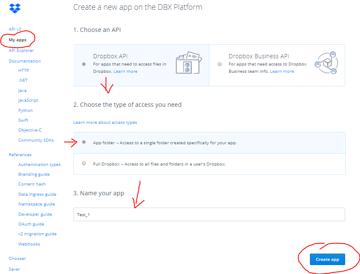Image resolution: width=360 pixels, height=274 pixels.
Task: Select the Dropbox API radio button
Action: tap(84, 64)
